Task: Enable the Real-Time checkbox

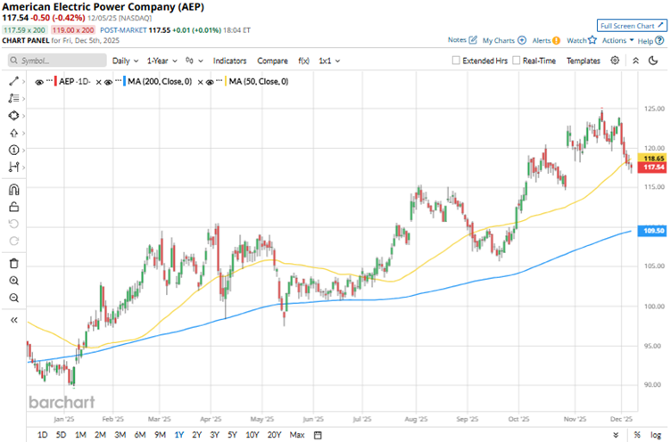Action: 517,61
